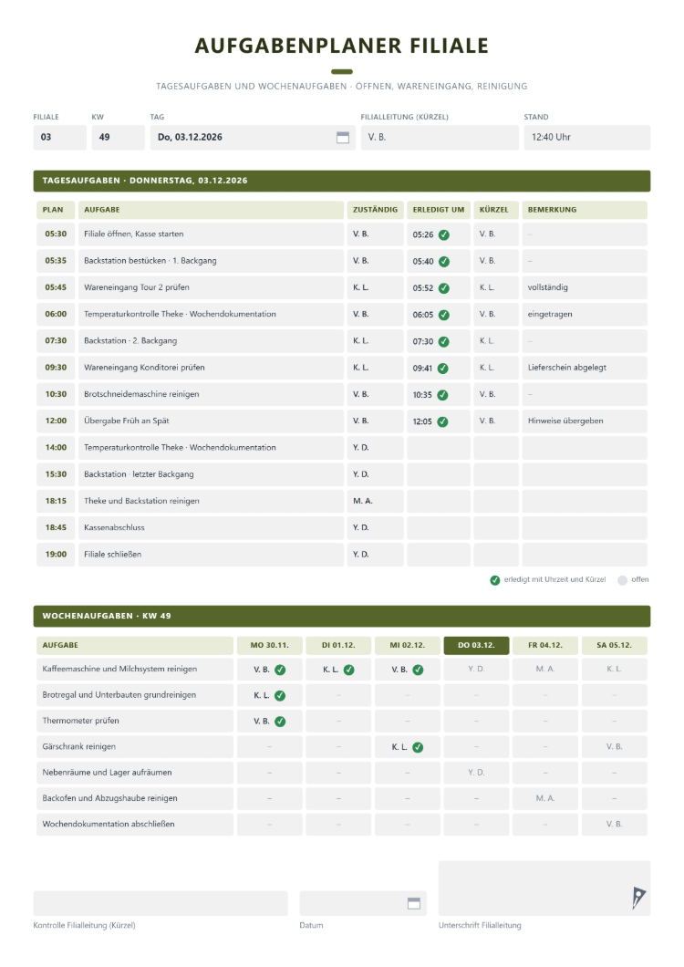Click Kaffeemaschine Monday V. B. check mark
The image size is (684, 967).
coord(280,670)
